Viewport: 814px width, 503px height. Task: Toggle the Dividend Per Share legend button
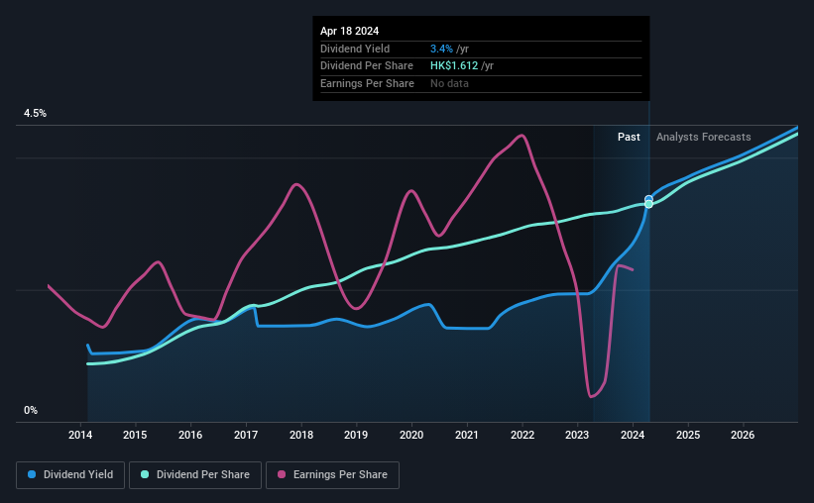click(195, 475)
